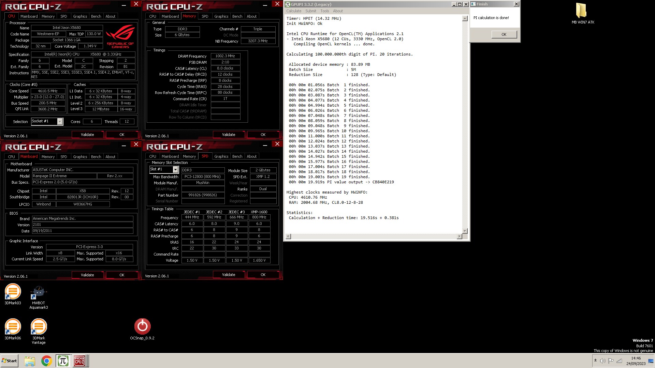Image resolution: width=655 pixels, height=368 pixels.
Task: Expand the Socket #1 selection dropdown
Action: 60,122
